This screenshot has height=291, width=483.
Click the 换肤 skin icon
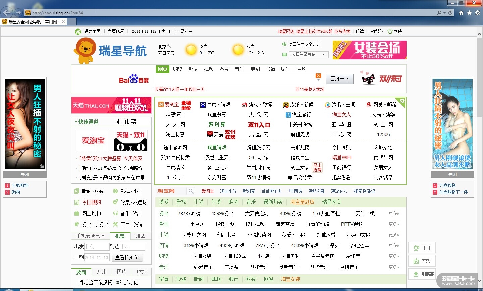(390, 32)
